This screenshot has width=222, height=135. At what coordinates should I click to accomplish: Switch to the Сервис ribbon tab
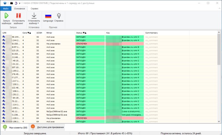(x=35, y=9)
